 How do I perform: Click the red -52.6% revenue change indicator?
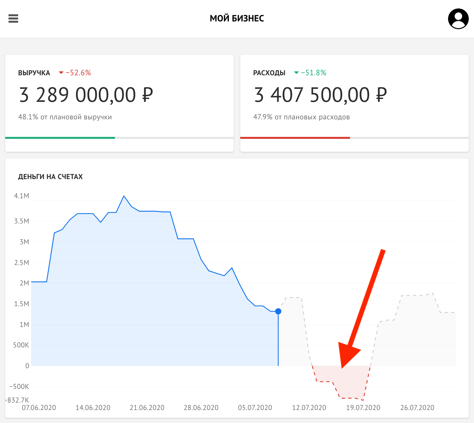coord(75,73)
